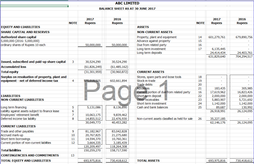Select the Short term investment label
Viewport: 254px width, 164px height.
(151, 104)
